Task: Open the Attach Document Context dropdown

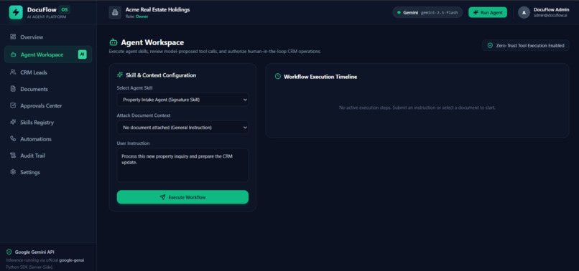Action: pos(182,128)
